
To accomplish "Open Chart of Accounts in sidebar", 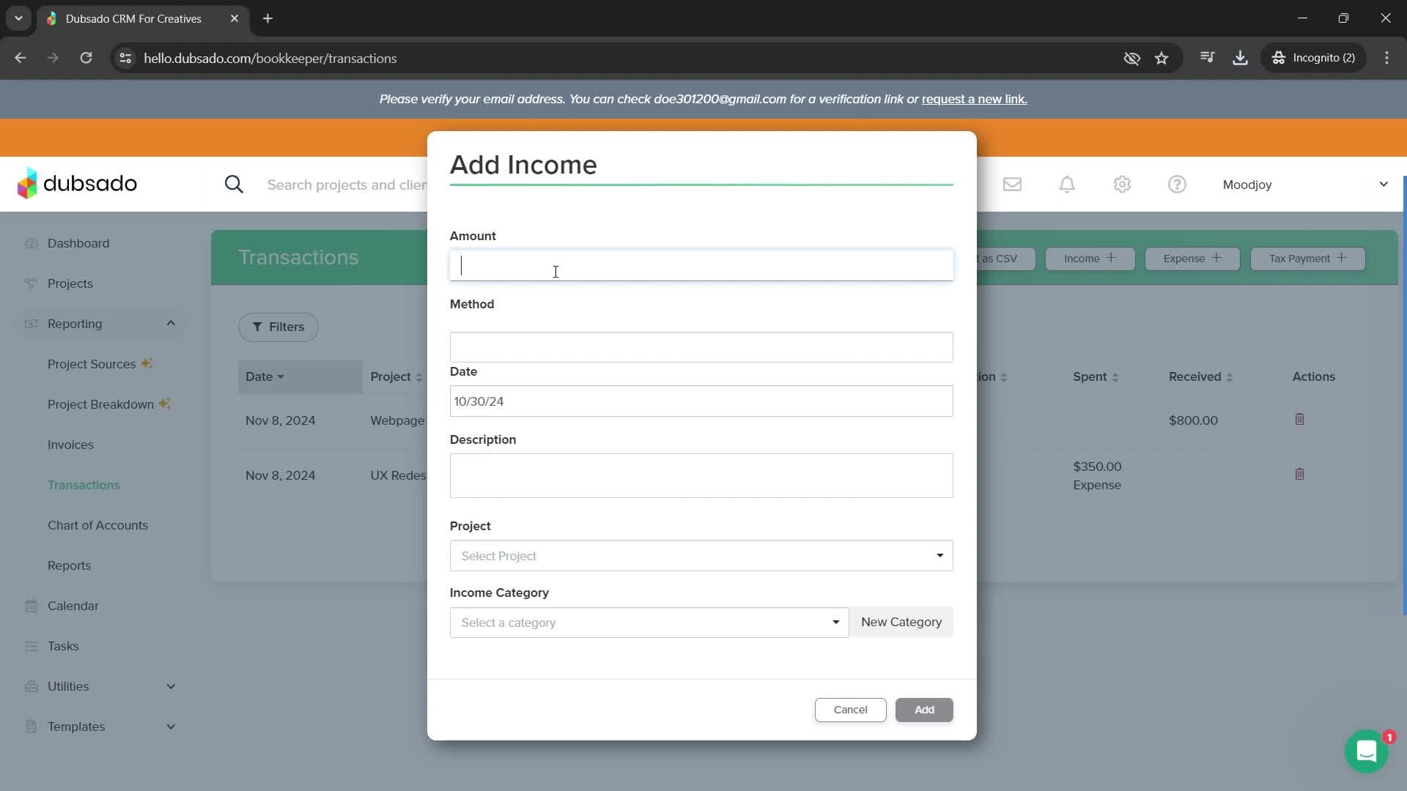I will [x=97, y=525].
